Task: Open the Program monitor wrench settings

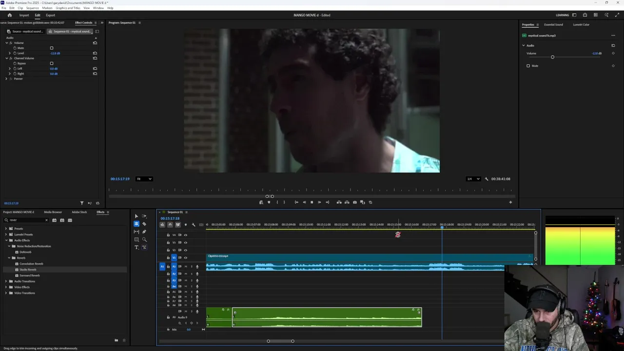Action: pos(486,179)
